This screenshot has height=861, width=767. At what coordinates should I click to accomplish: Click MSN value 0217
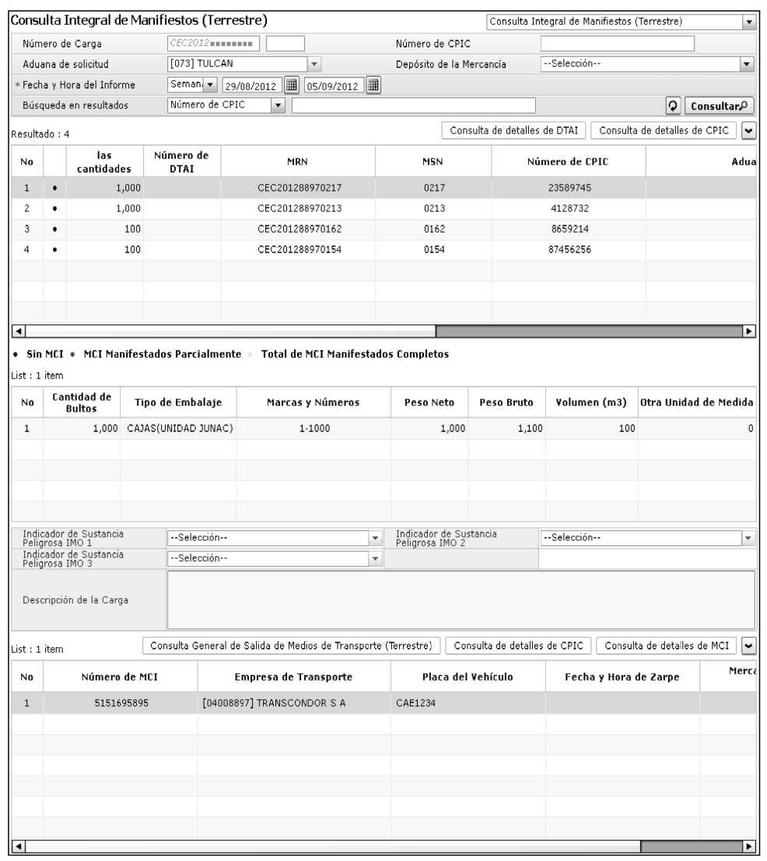click(x=434, y=187)
